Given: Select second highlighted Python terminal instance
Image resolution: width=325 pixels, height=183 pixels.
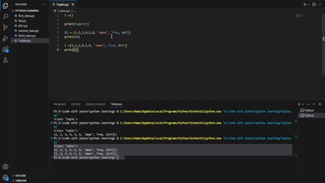Looking at the screenshot, I should pos(311,115).
